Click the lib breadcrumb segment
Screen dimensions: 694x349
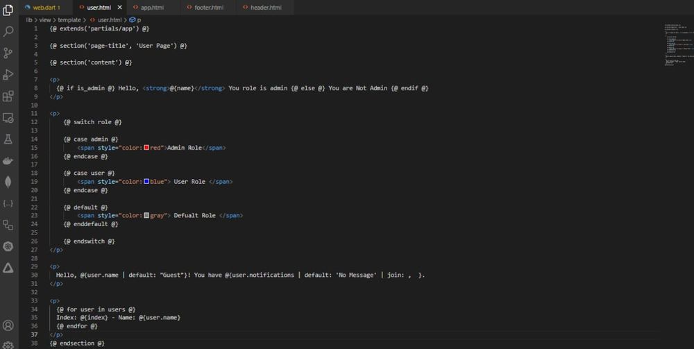coord(28,20)
